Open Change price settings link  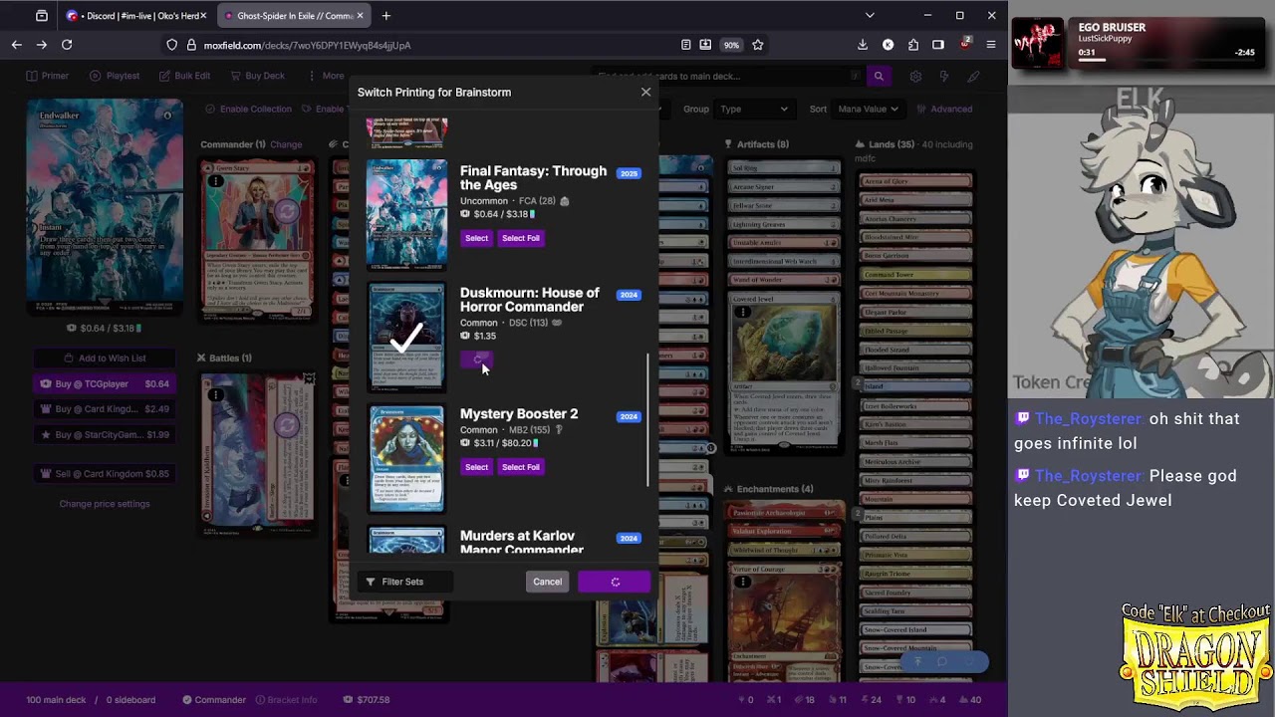[x=105, y=504]
